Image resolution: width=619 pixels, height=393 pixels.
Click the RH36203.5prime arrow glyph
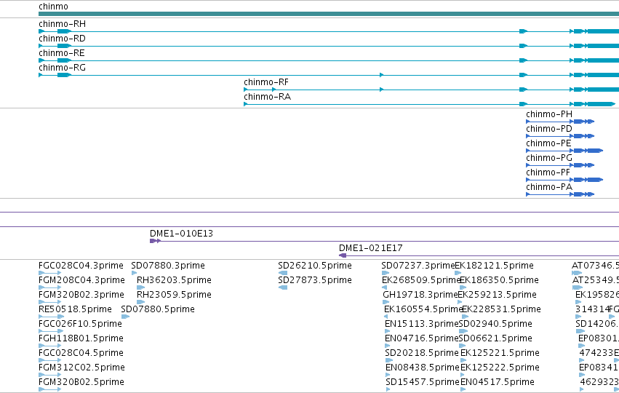141,287
